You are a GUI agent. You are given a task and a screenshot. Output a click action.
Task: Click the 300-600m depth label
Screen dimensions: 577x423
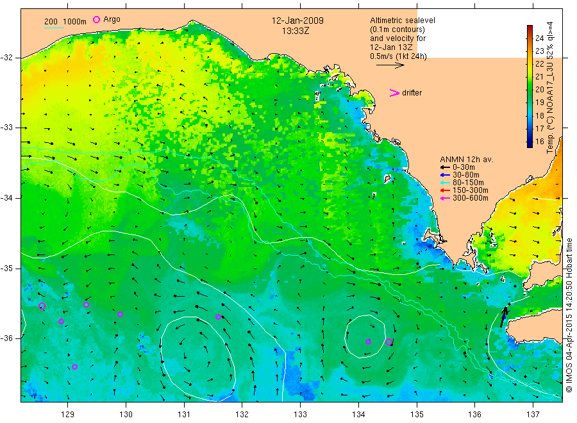tap(471, 198)
